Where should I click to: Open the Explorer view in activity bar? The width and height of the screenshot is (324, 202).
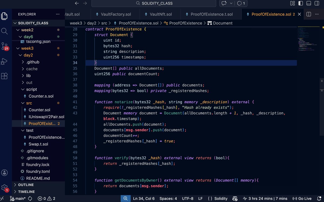(x=4, y=16)
